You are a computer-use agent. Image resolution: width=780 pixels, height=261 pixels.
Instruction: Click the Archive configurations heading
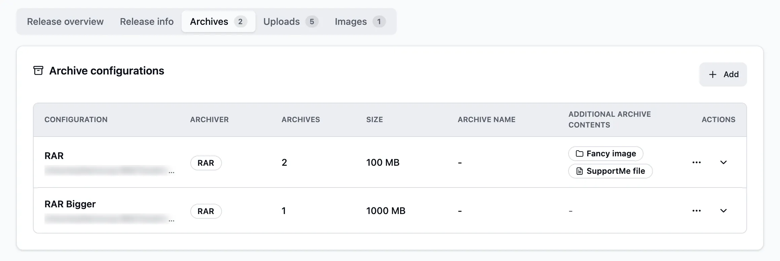[107, 71]
